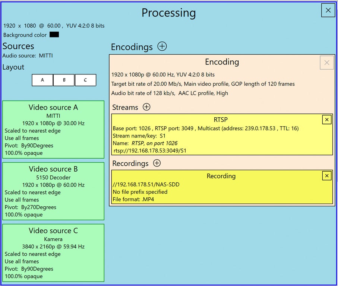Select layout cell B
The width and height of the screenshot is (338, 286).
click(64, 80)
